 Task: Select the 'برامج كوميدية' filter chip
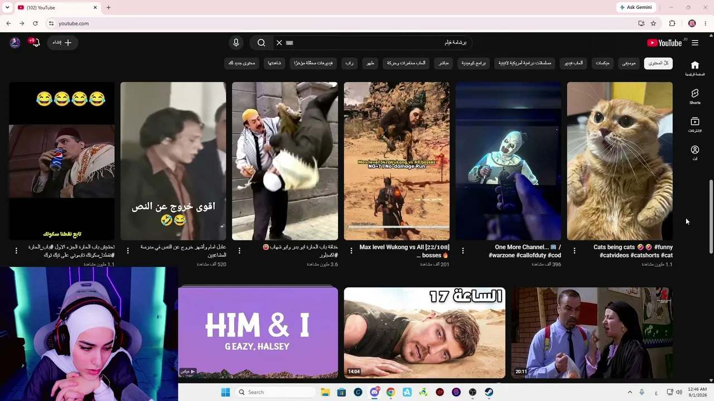coord(474,63)
